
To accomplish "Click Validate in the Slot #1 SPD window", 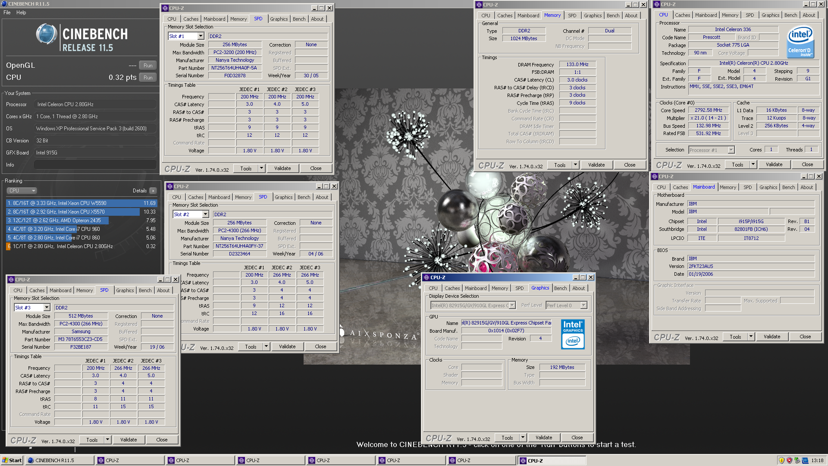I will click(282, 168).
